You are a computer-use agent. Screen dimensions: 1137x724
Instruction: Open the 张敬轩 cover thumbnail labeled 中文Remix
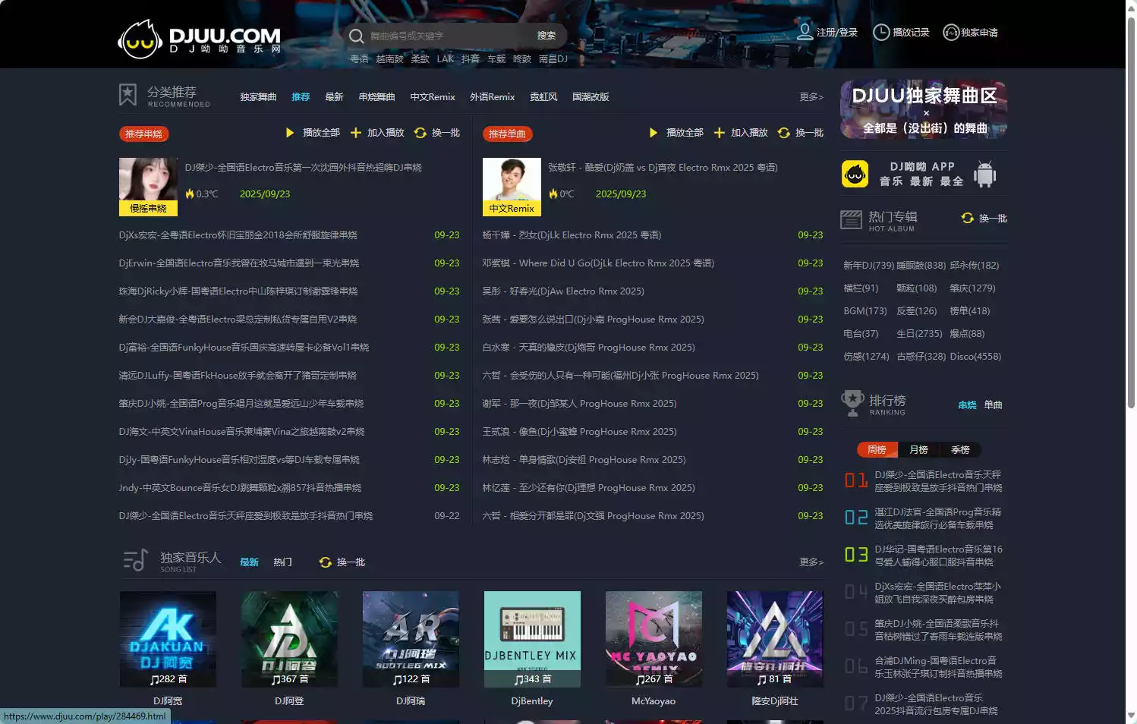[x=512, y=187]
